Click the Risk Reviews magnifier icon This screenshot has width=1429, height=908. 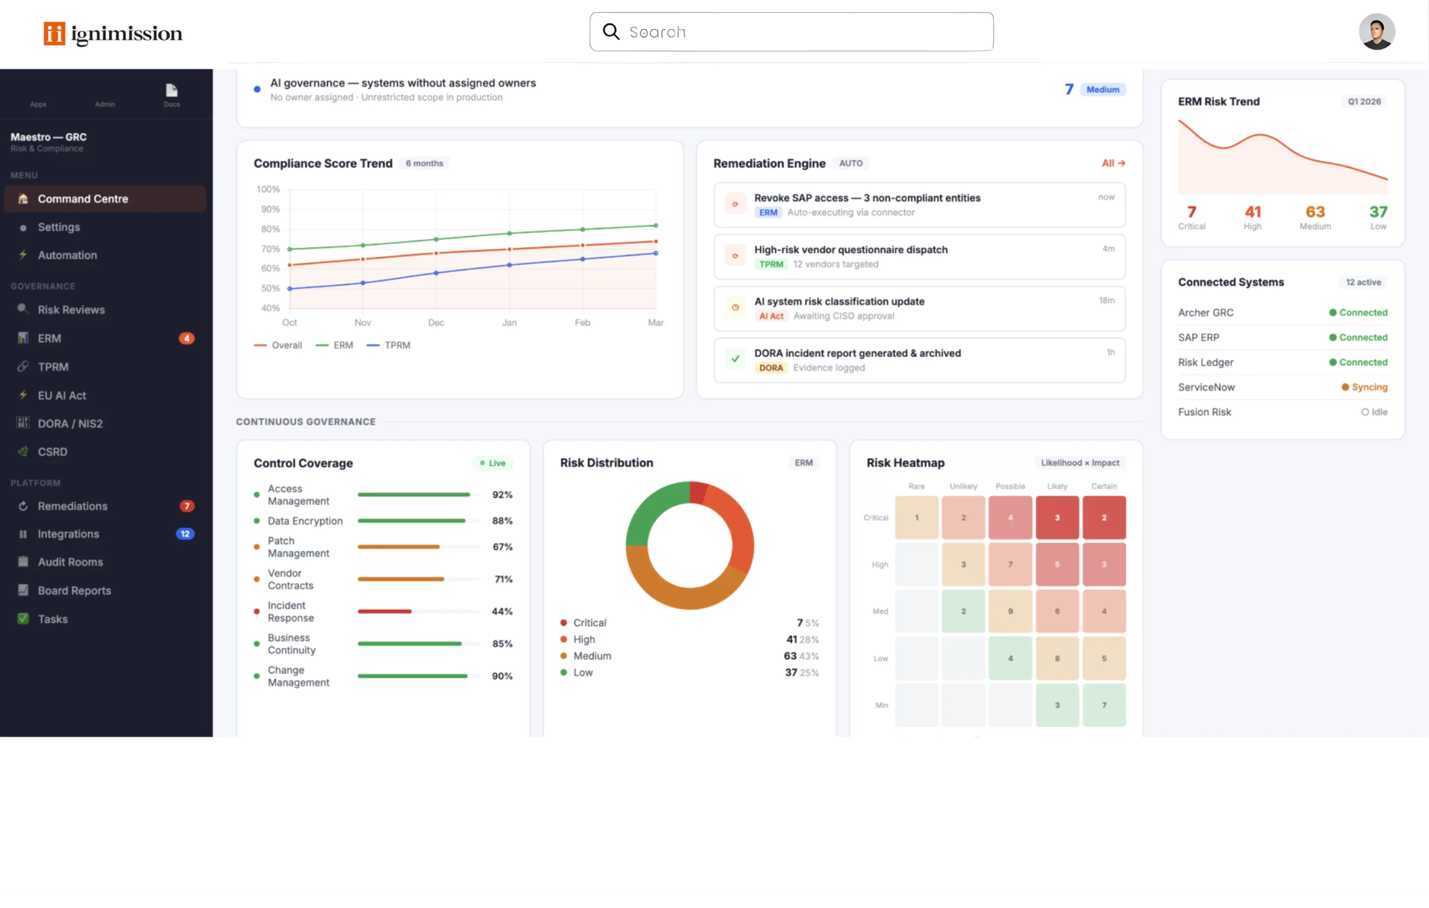click(22, 309)
